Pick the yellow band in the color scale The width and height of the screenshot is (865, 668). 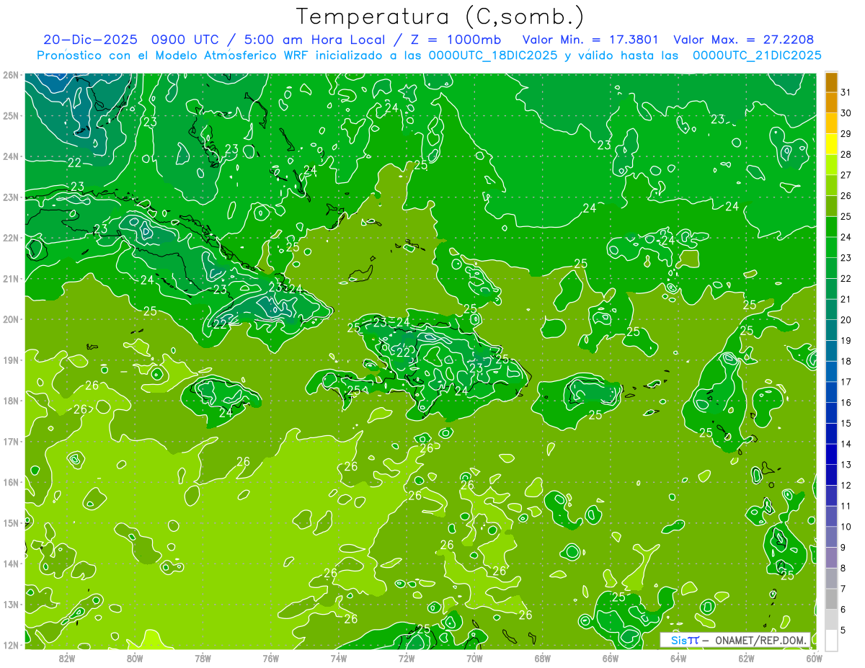831,144
